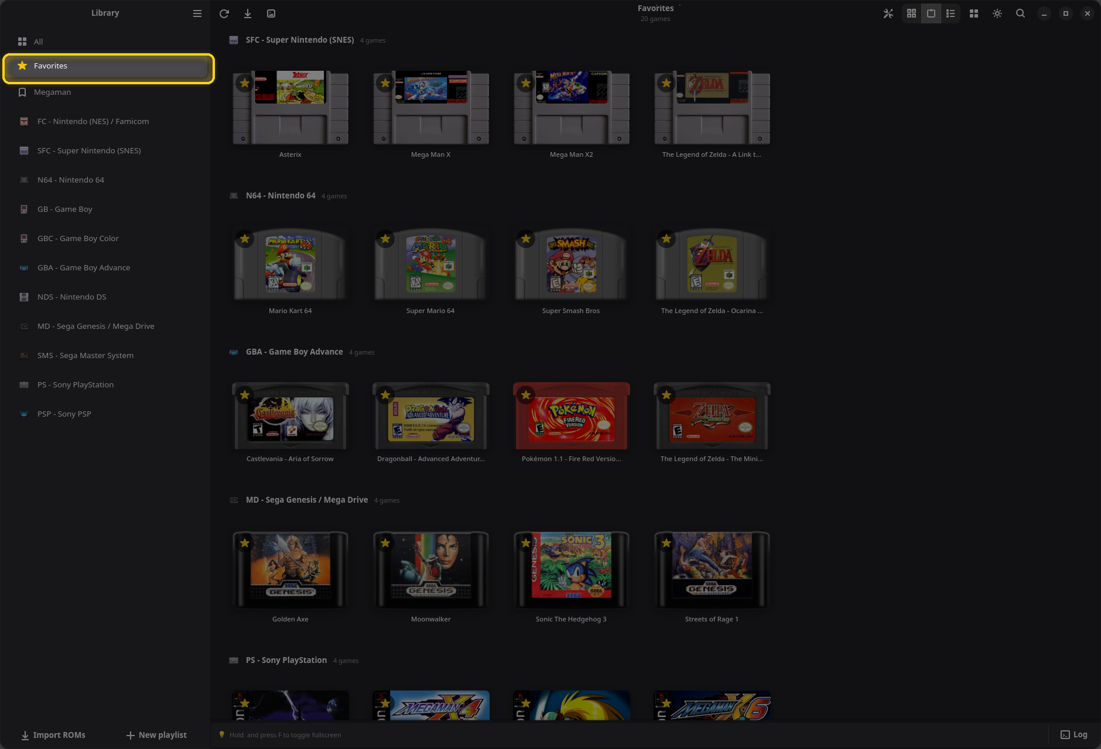This screenshot has width=1101, height=749.
Task: Switch to list view mode
Action: 950,13
